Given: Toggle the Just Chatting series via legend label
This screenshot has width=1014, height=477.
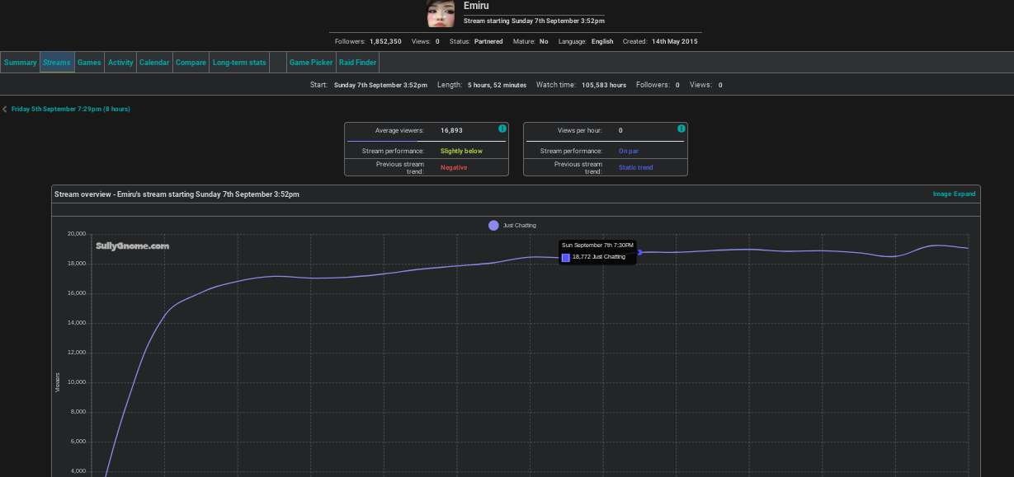Looking at the screenshot, I should (x=520, y=226).
